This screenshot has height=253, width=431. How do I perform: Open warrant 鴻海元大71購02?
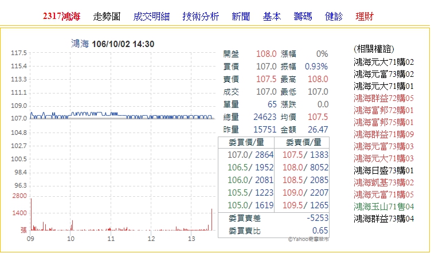click(383, 62)
